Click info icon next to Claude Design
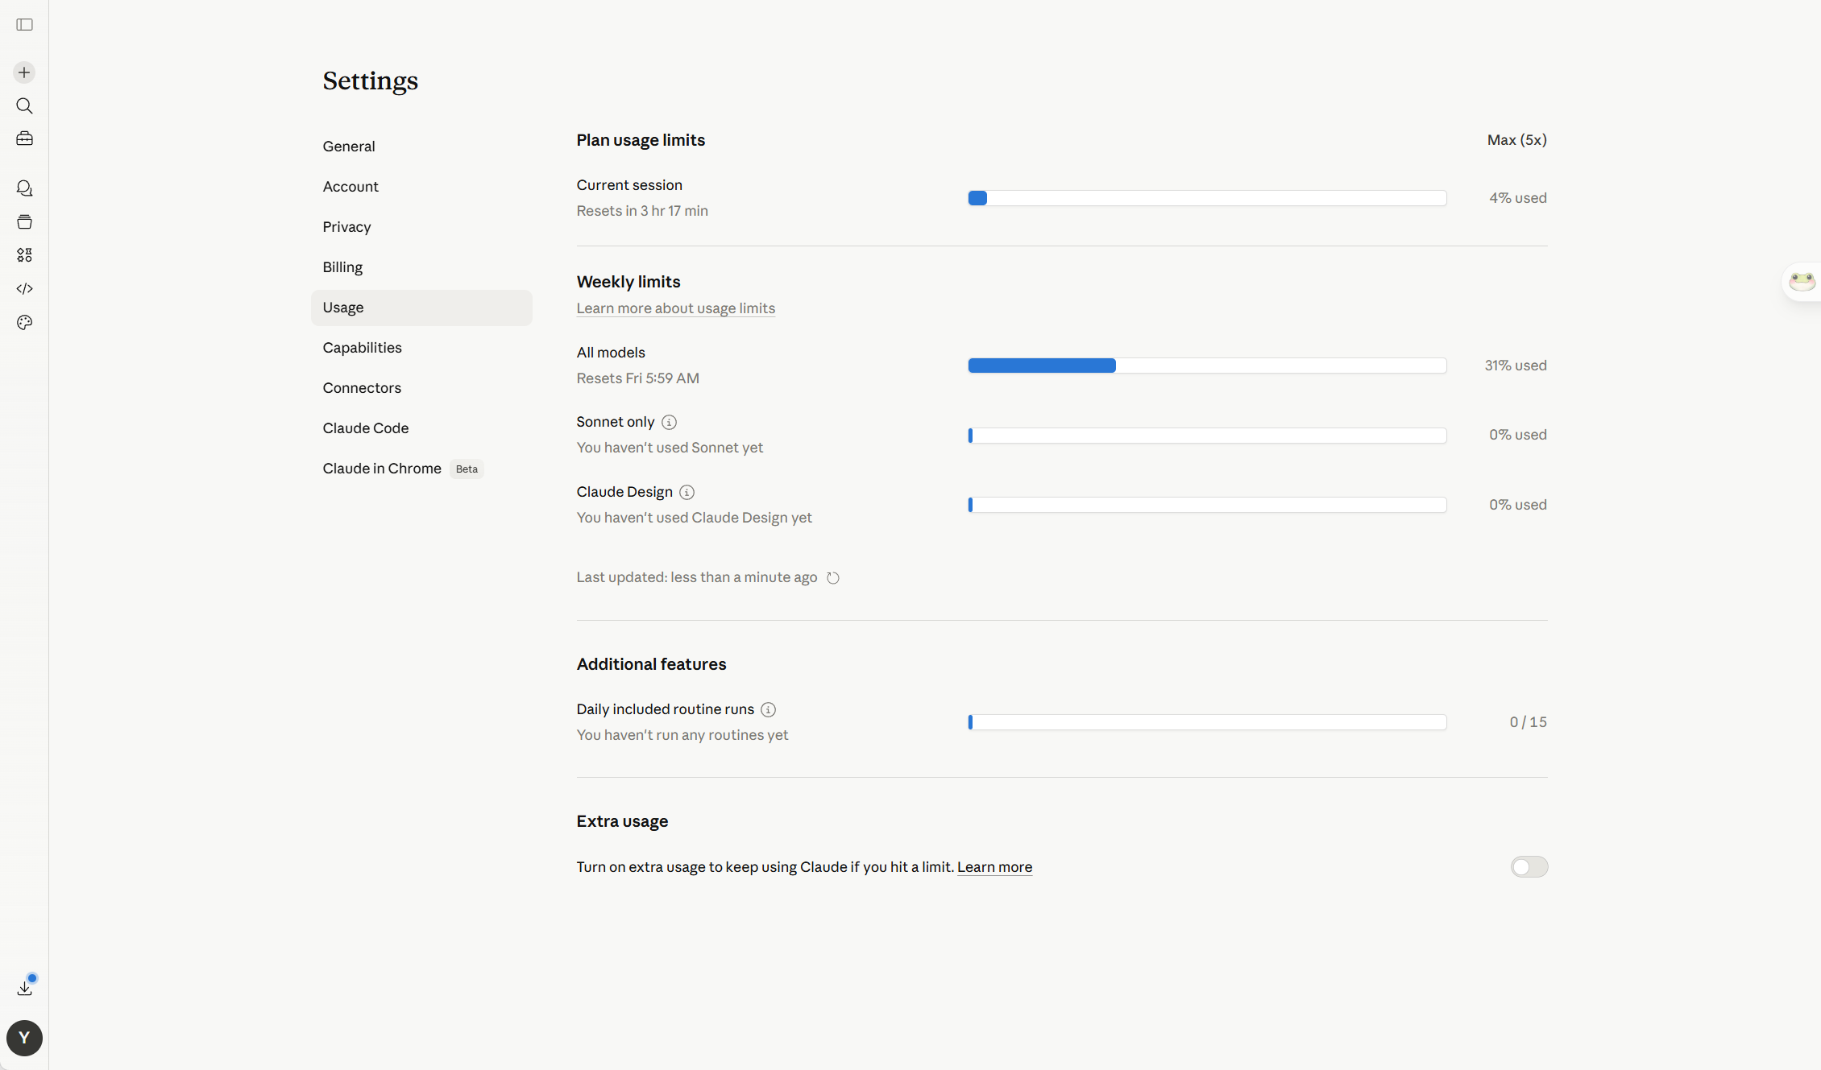This screenshot has width=1821, height=1070. pos(687,492)
